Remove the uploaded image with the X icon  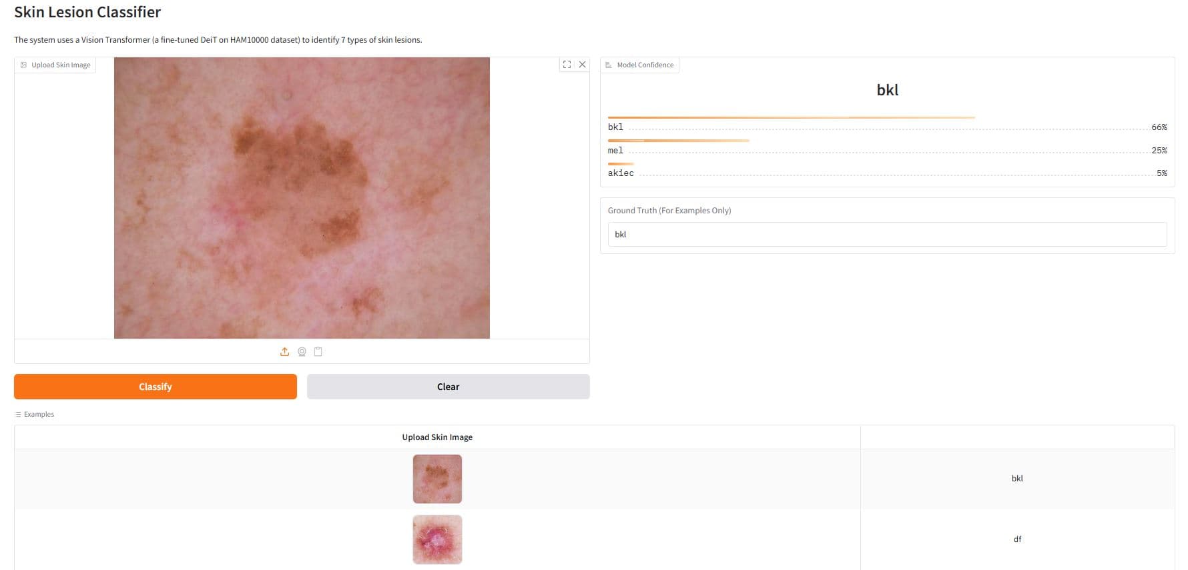click(582, 65)
